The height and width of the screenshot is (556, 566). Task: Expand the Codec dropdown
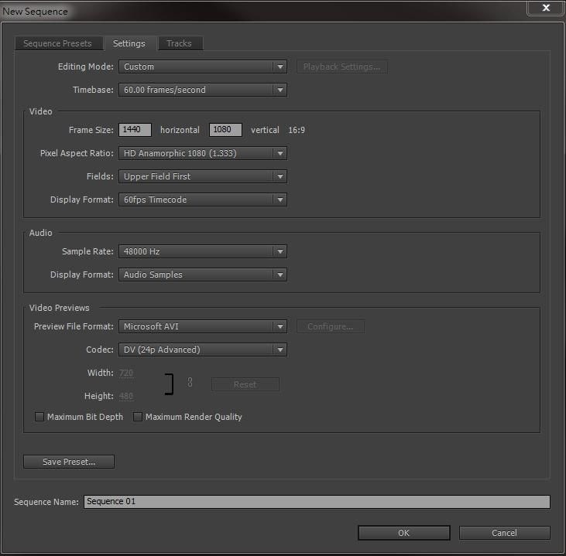(203, 350)
